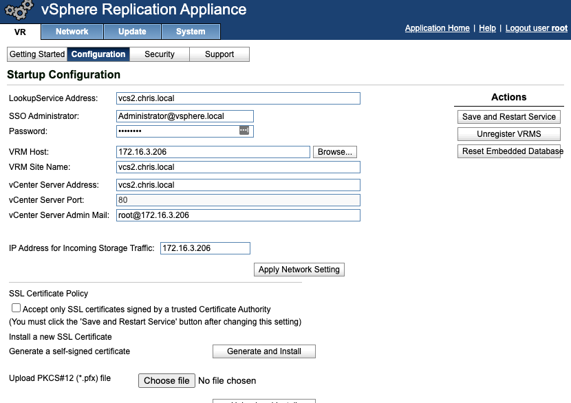Focus the SSO Administrator field

pos(185,116)
